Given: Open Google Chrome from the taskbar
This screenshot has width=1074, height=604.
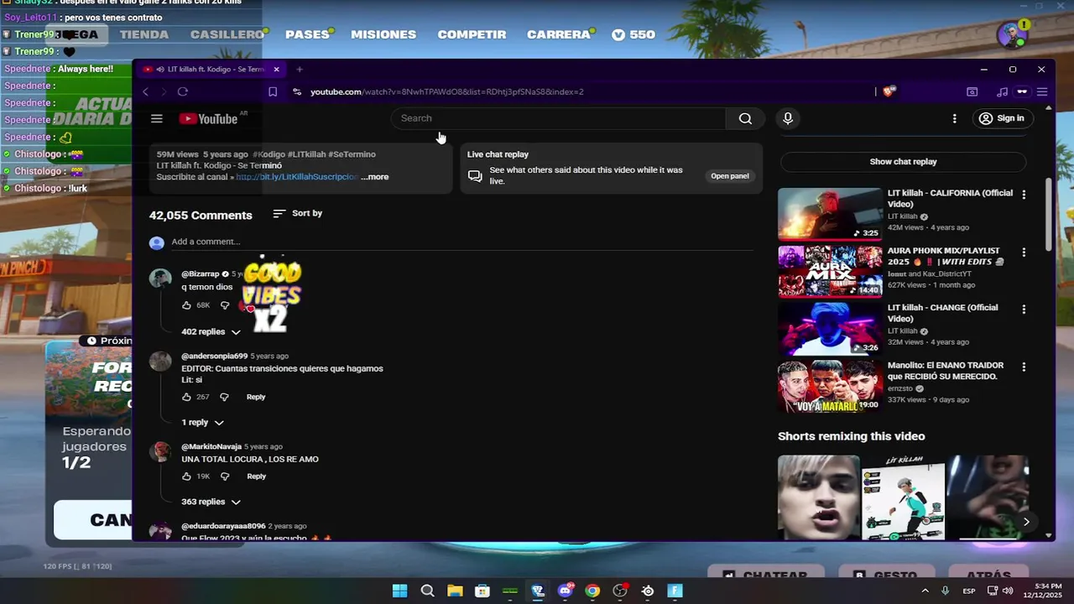Looking at the screenshot, I should pos(592,591).
